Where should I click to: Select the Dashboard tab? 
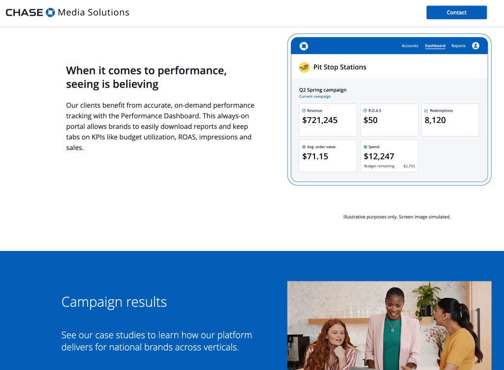435,46
